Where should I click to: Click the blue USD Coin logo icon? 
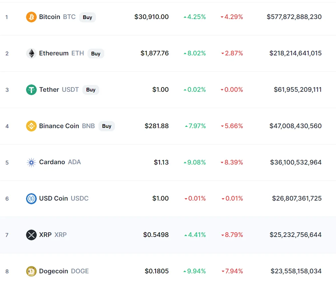coord(31,199)
